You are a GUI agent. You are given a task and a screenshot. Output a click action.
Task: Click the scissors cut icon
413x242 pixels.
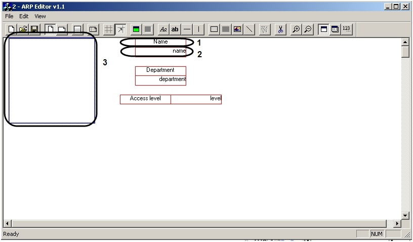(x=280, y=29)
